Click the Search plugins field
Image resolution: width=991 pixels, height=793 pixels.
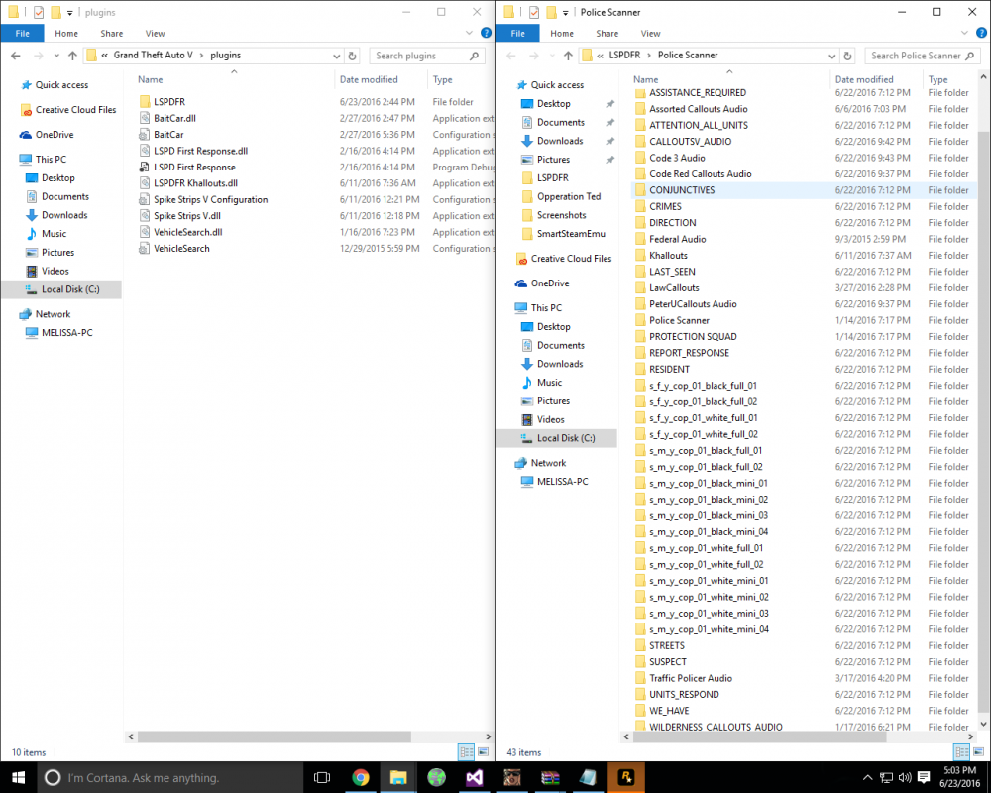point(427,56)
